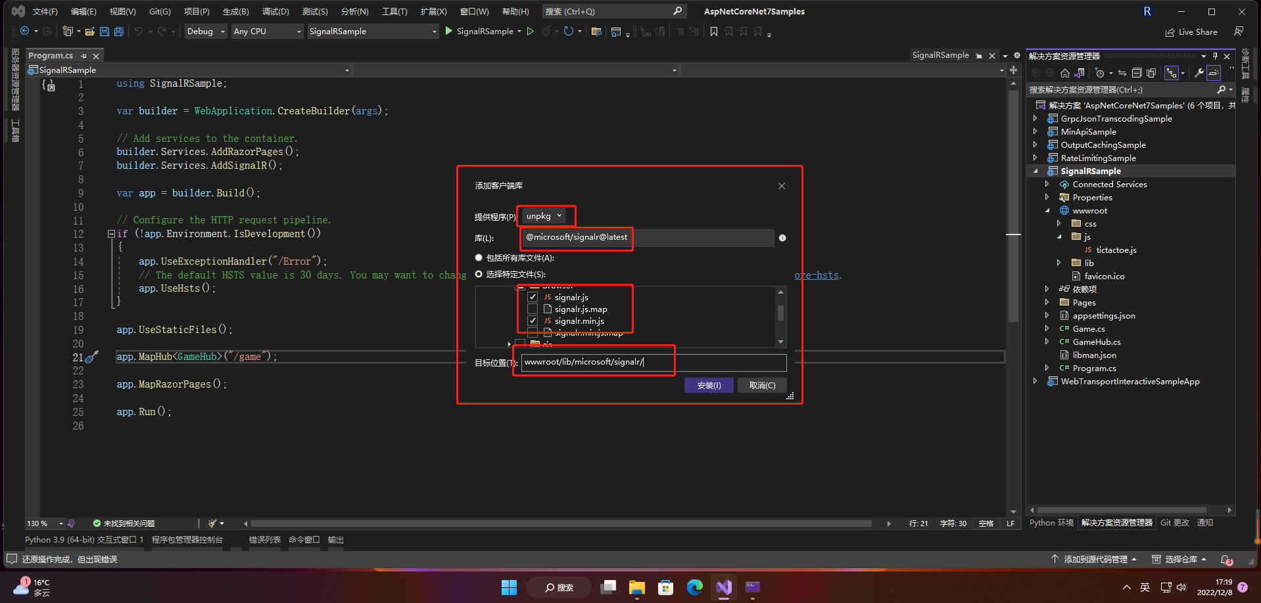Click the Navigate Backward arrow in main toolbar
1261x603 pixels.
click(24, 31)
